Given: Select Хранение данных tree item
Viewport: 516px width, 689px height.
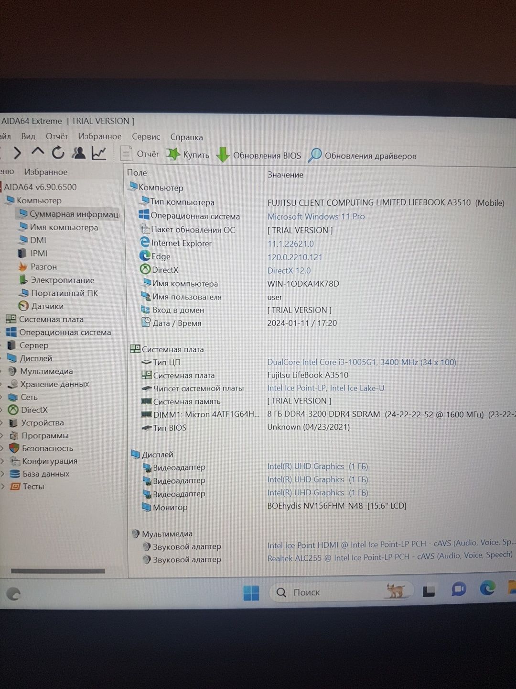Looking at the screenshot, I should [49, 384].
